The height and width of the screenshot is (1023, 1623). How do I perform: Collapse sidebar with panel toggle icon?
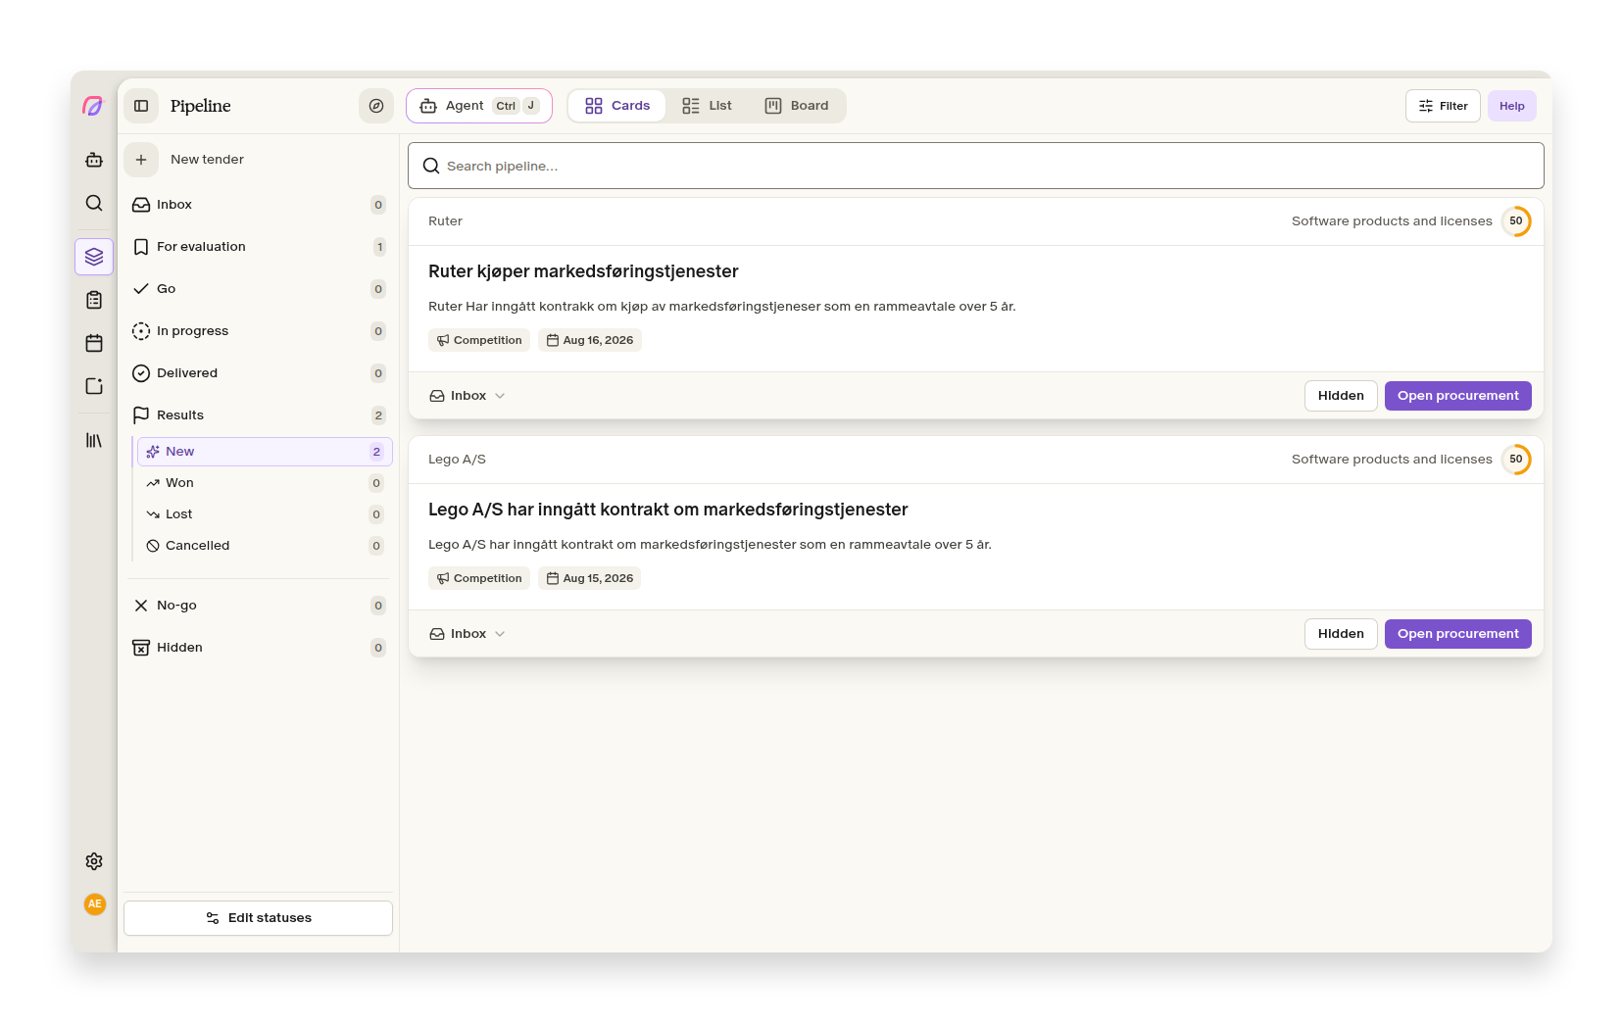[141, 106]
